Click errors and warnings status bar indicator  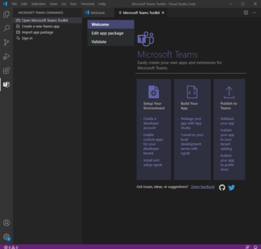(11, 247)
